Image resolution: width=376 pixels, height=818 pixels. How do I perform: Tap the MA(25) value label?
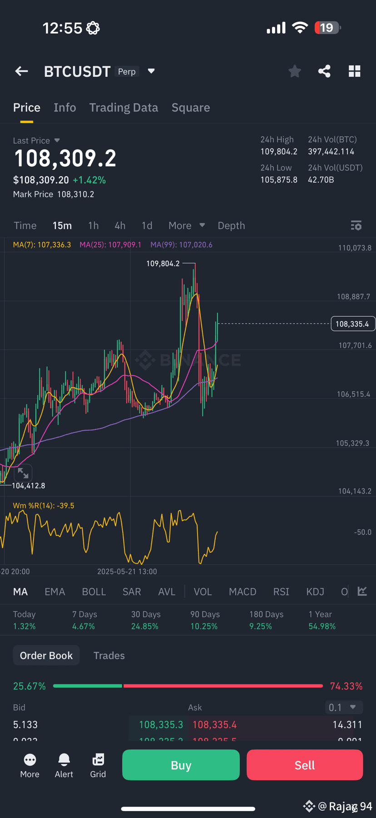tap(110, 244)
